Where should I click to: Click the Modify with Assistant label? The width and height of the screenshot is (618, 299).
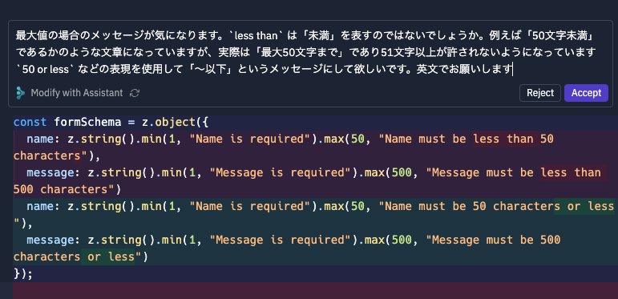(x=77, y=93)
